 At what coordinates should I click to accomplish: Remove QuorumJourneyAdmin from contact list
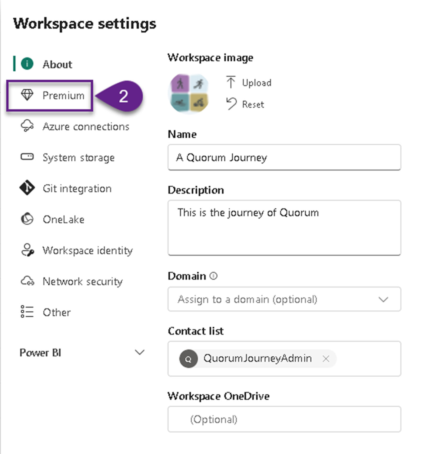point(326,359)
